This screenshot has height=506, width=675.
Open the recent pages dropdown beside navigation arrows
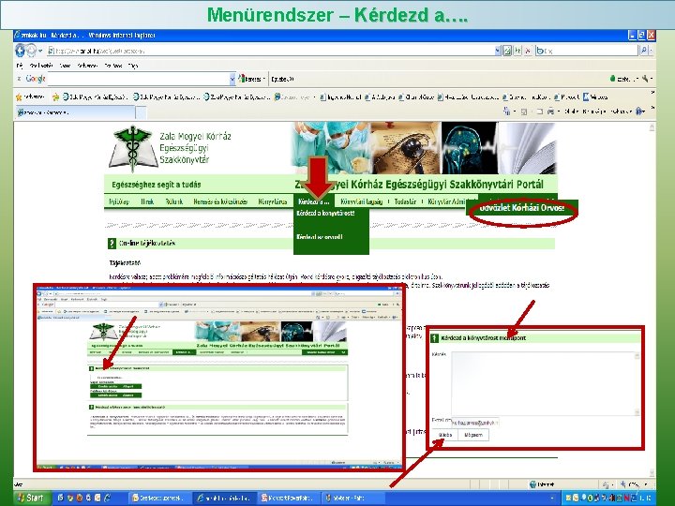click(x=40, y=51)
